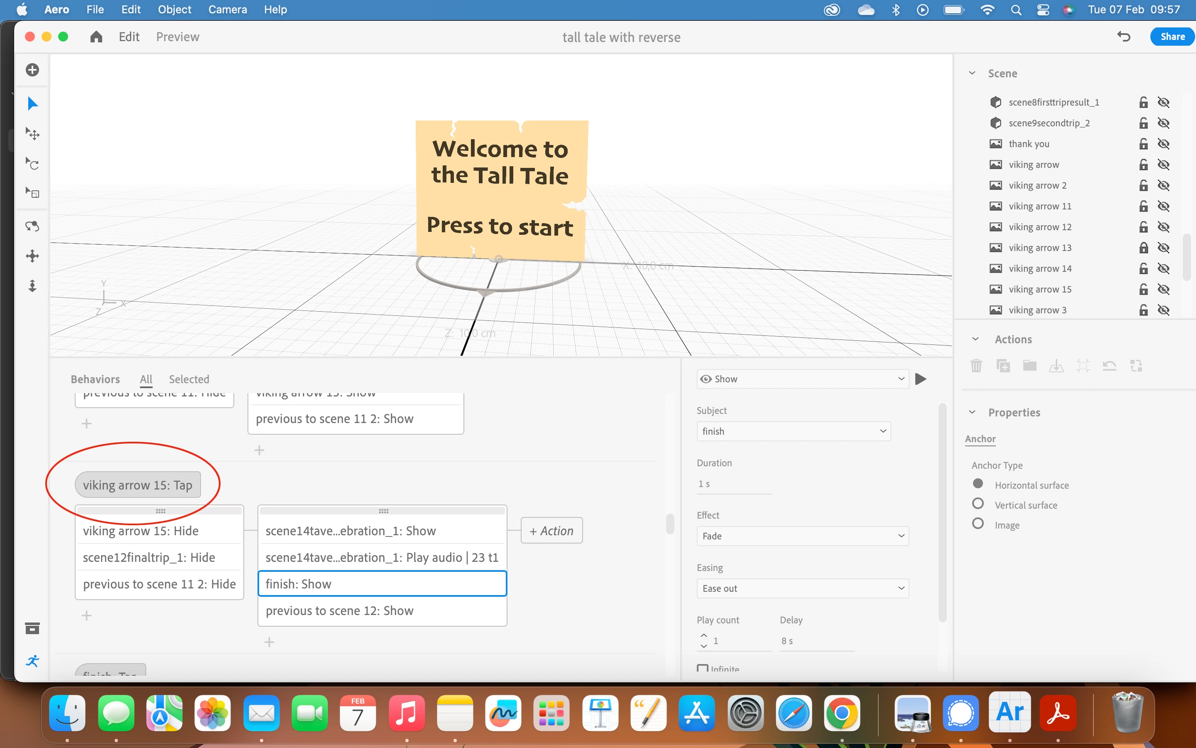Click the undo arrow near Share
Image resolution: width=1196 pixels, height=748 pixels.
1123,37
